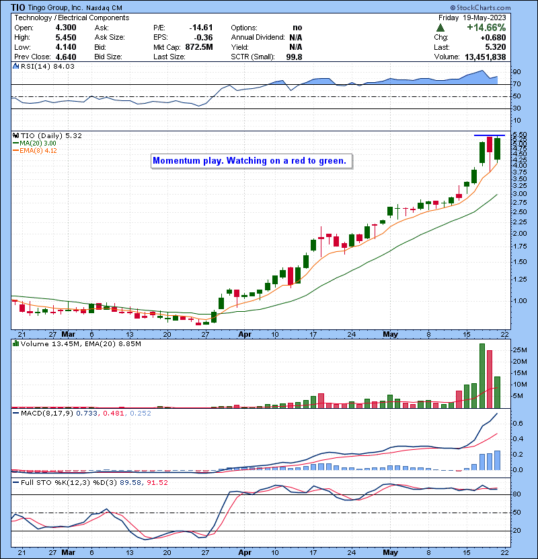Screen dimensions: 538x559
Task: Click the EMA(8) 4.12 legend
Action: click(x=35, y=150)
